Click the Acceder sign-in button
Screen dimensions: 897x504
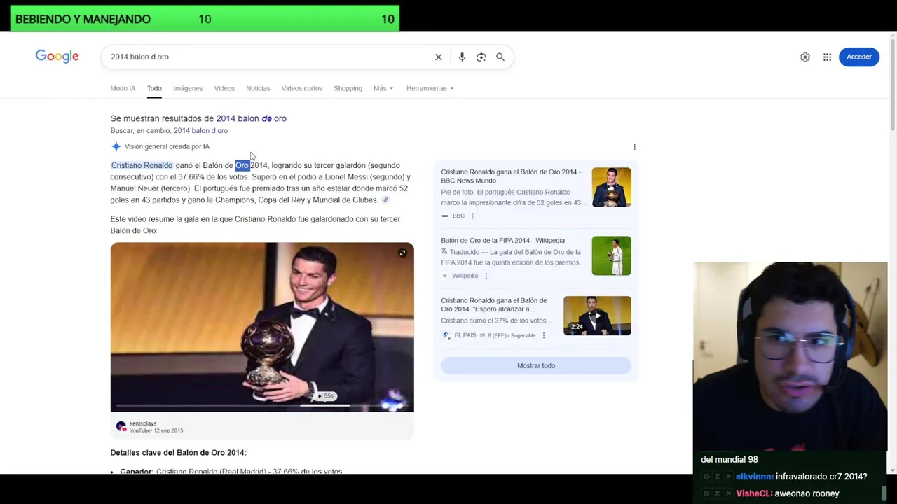(x=859, y=57)
